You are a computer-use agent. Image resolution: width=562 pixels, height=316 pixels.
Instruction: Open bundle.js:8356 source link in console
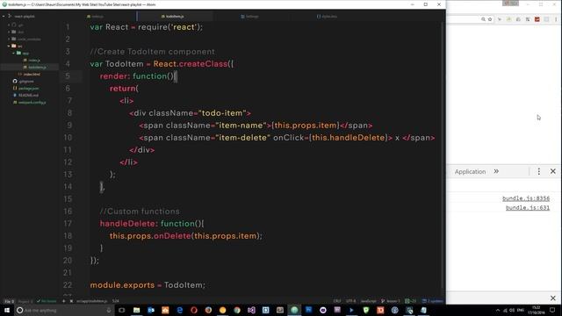coord(526,198)
